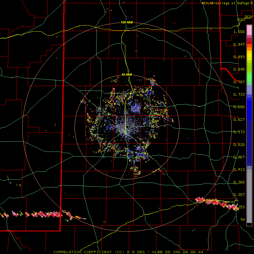Click the 0.360 legend value
The height and width of the screenshot is (254, 254).
[239, 182]
